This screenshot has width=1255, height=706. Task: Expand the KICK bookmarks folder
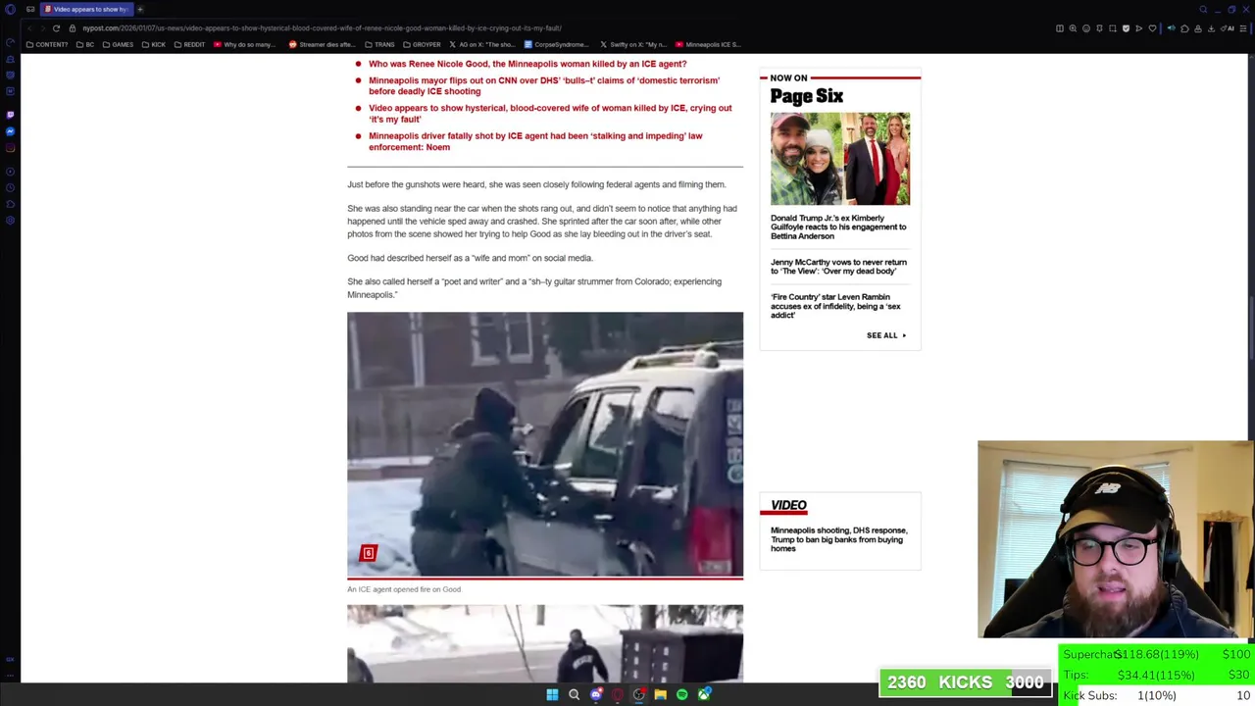154,44
